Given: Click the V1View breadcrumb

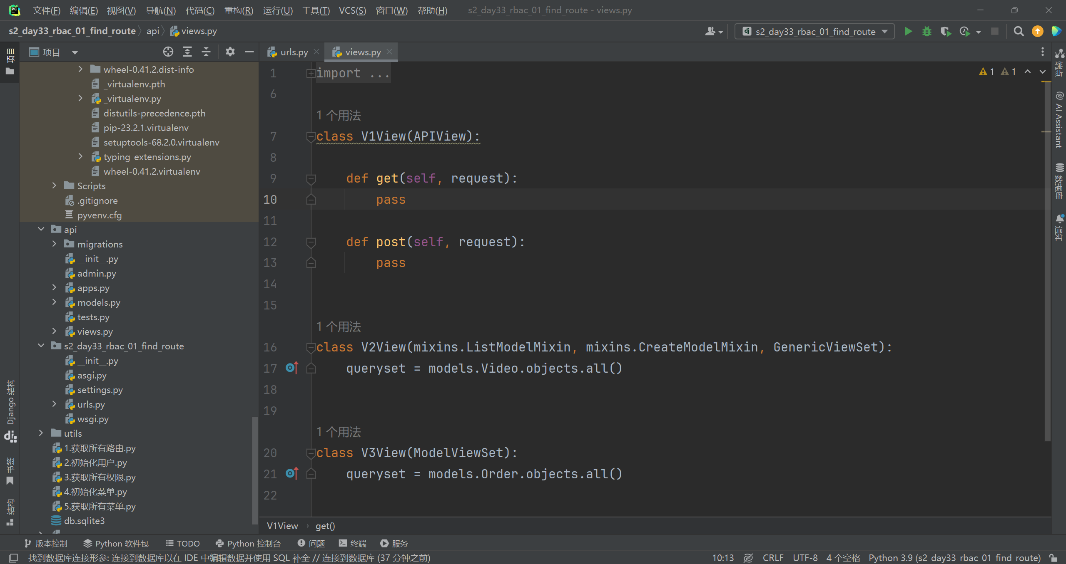Looking at the screenshot, I should tap(282, 526).
